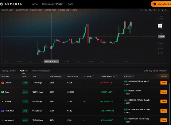Click the $0.9803 market price
171x125 pixels.
[x=71, y=92]
